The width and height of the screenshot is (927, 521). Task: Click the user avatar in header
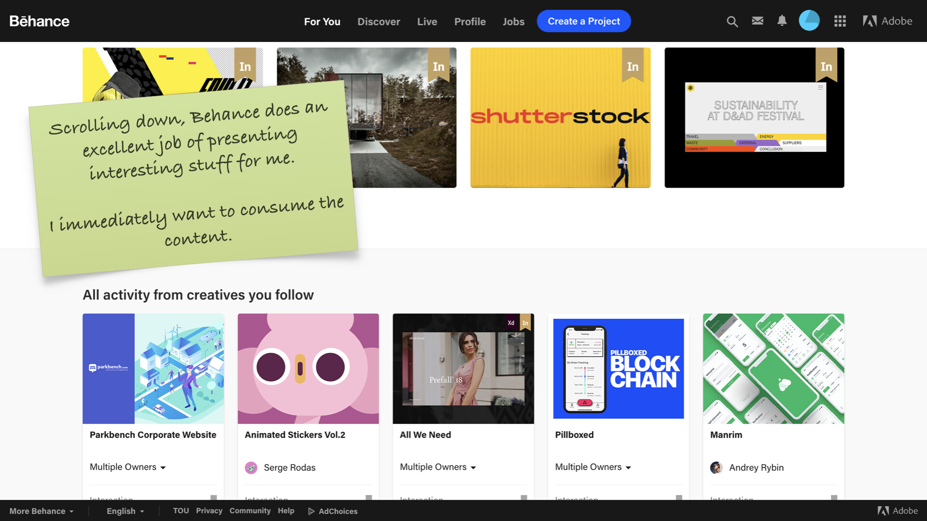(809, 21)
